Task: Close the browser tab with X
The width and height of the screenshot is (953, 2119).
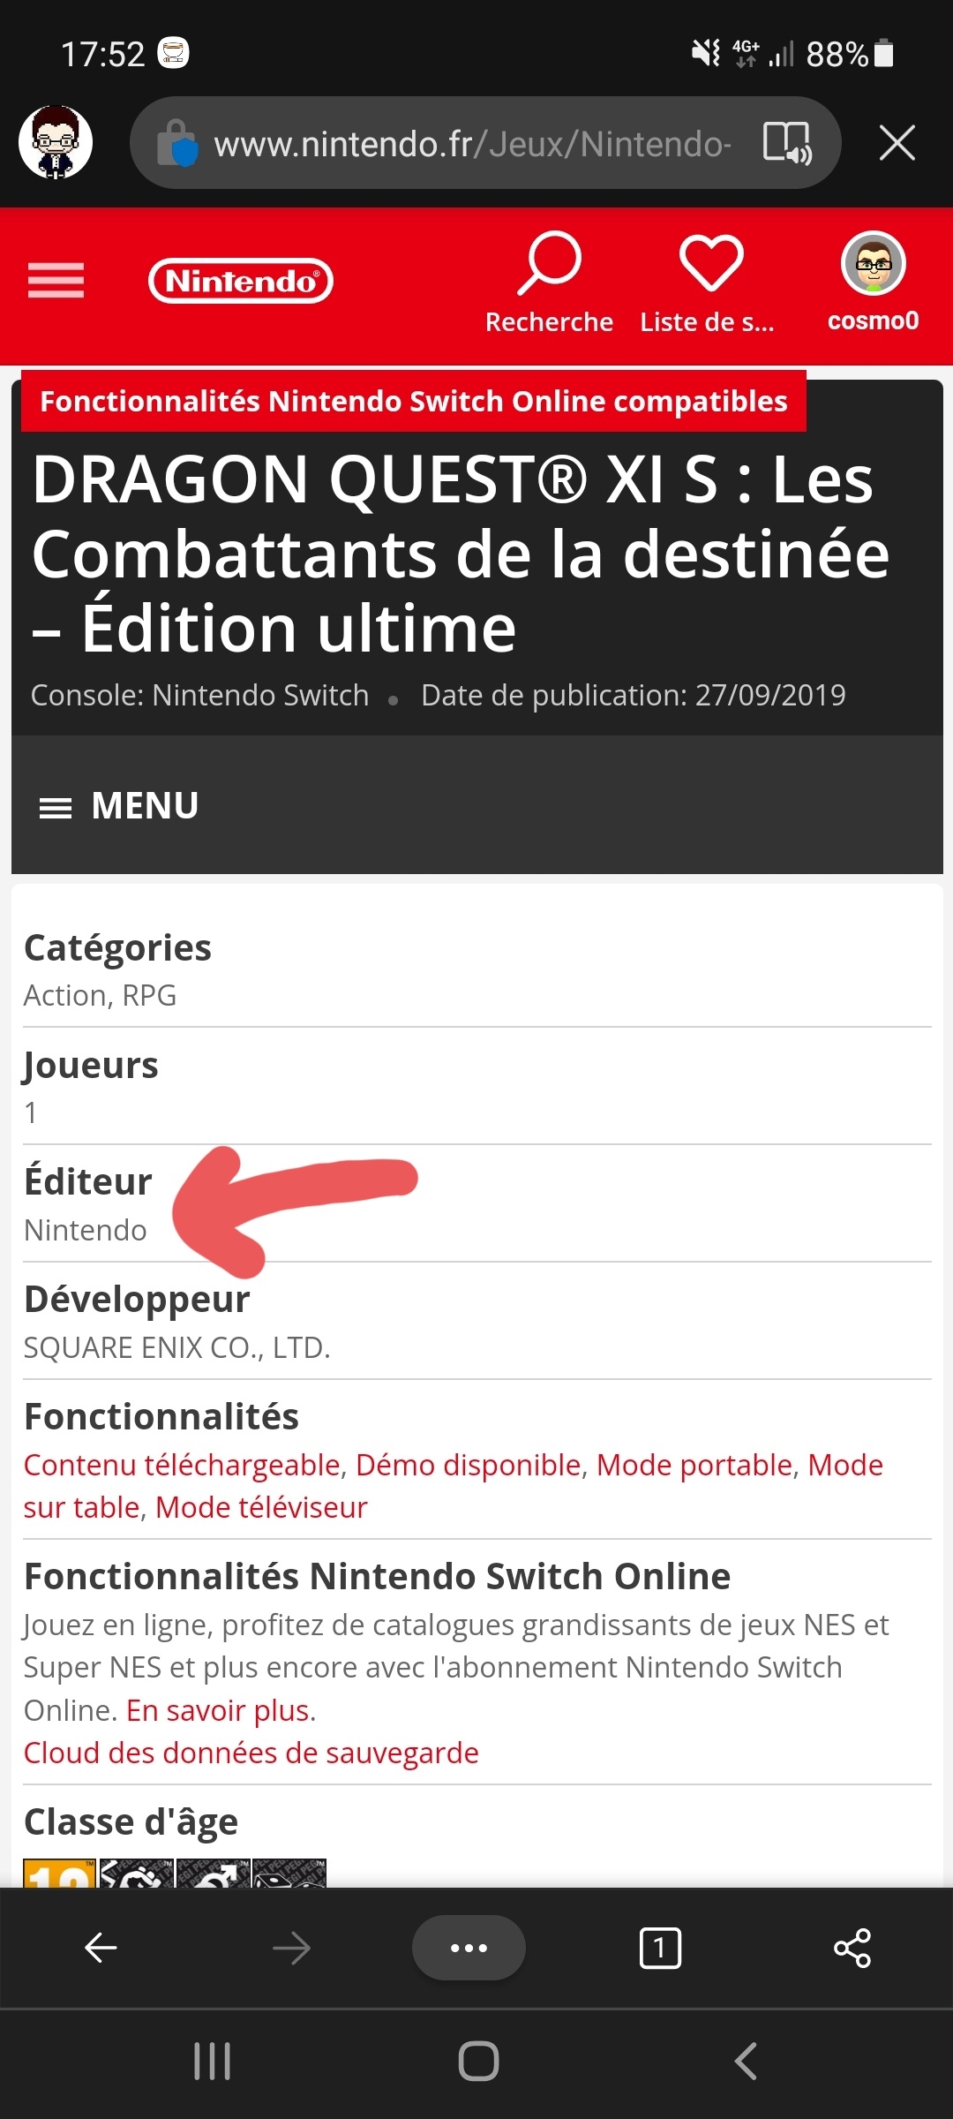Action: tap(897, 143)
